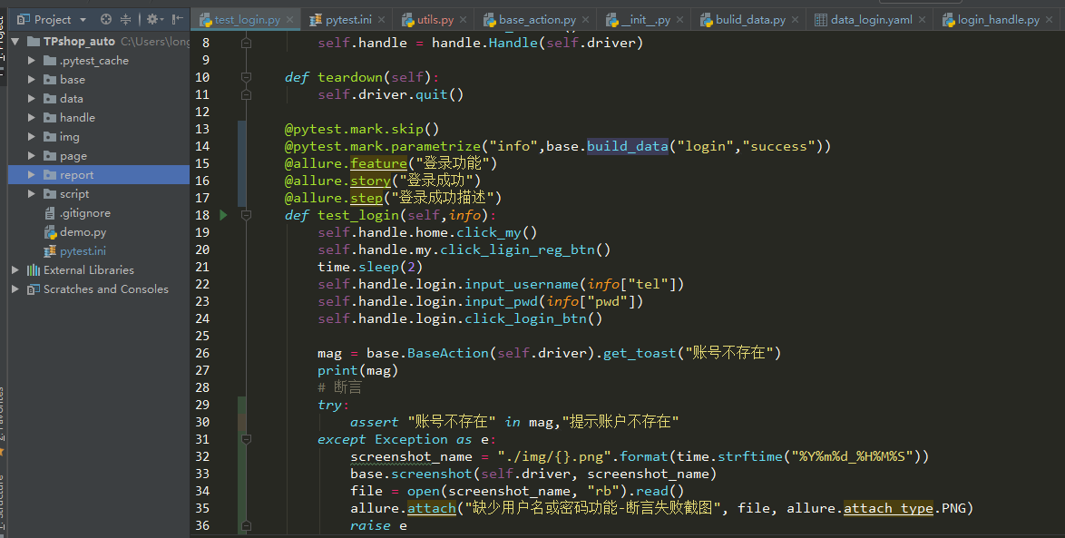Expand External Libraries node
Viewport: 1065px width, 538px height.
pyautogui.click(x=15, y=269)
